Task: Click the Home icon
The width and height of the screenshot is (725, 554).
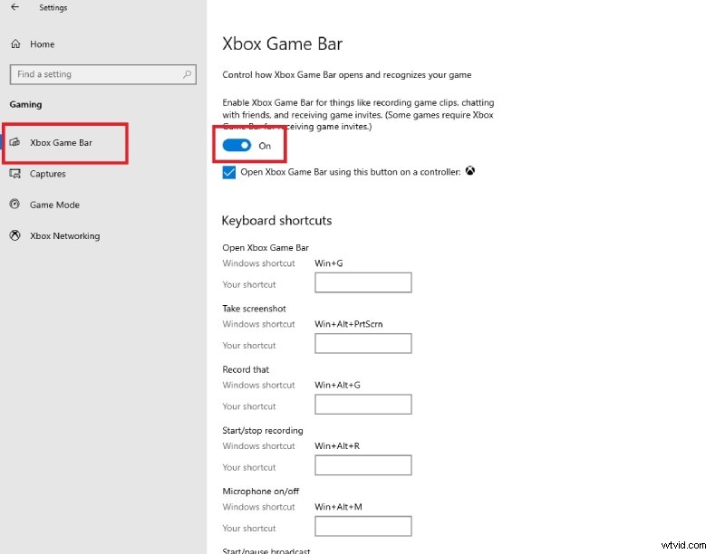Action: (15, 43)
